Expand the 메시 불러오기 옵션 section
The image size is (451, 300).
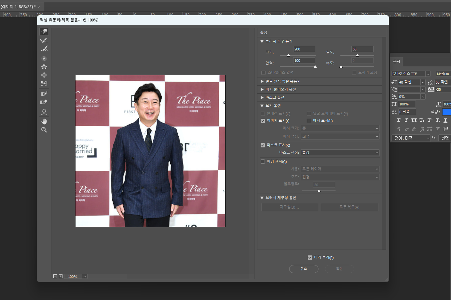(262, 89)
